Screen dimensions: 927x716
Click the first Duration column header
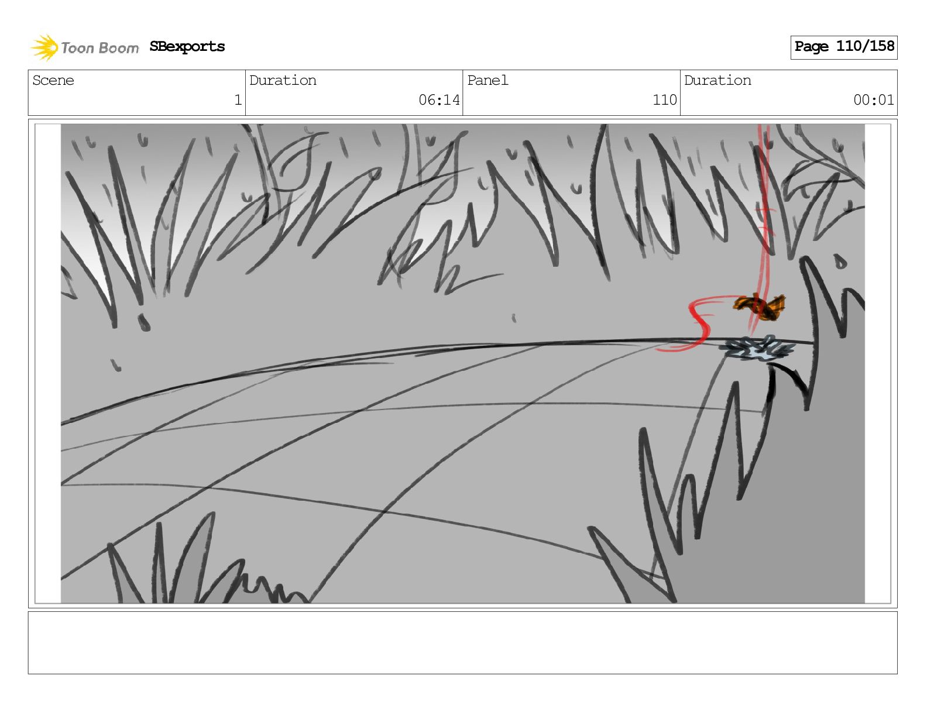click(x=283, y=80)
